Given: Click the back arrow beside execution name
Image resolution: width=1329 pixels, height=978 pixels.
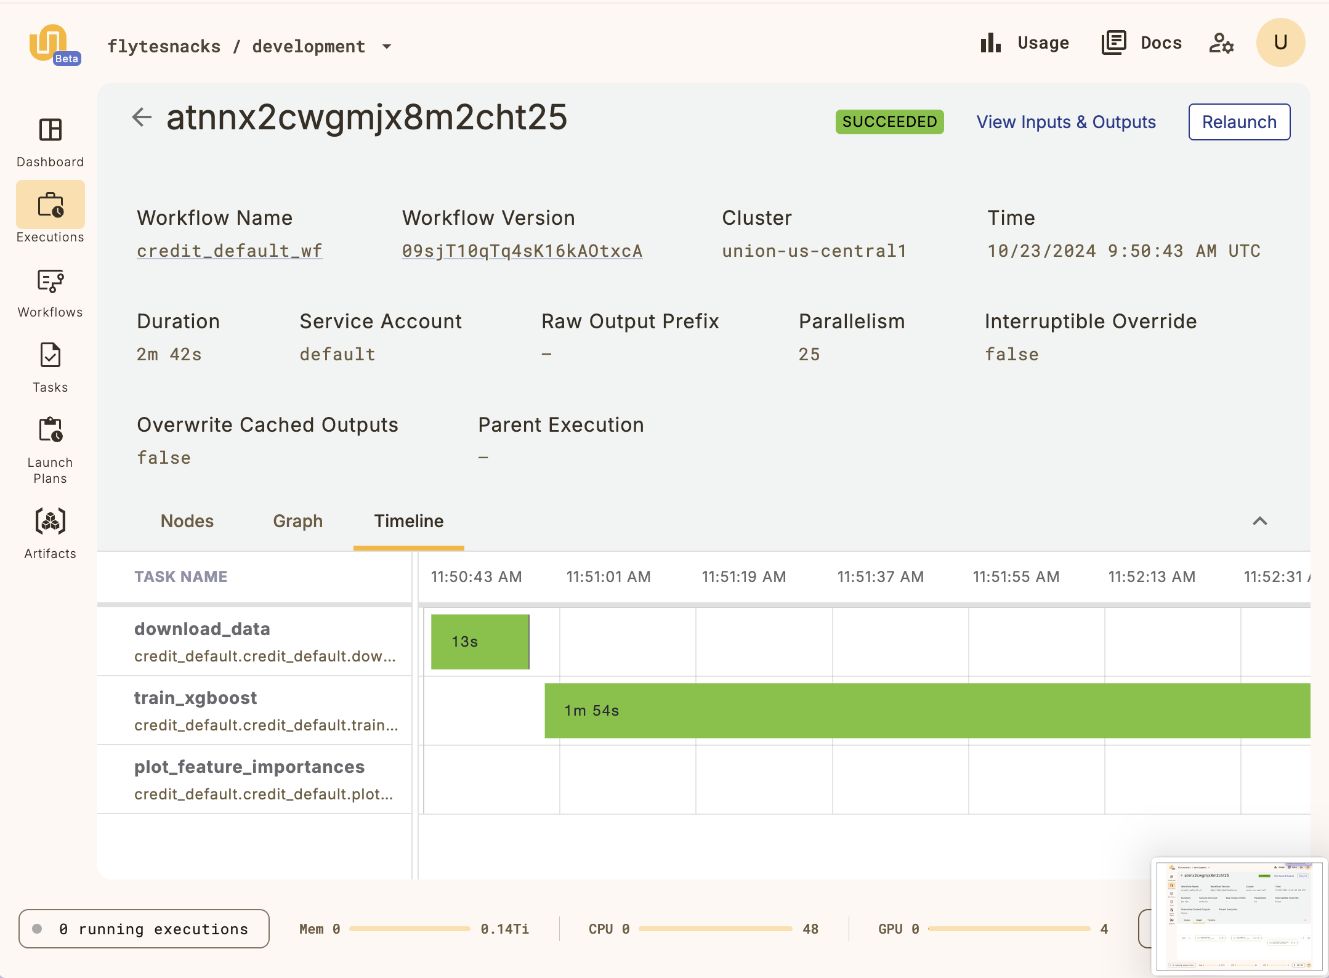Looking at the screenshot, I should [x=142, y=117].
